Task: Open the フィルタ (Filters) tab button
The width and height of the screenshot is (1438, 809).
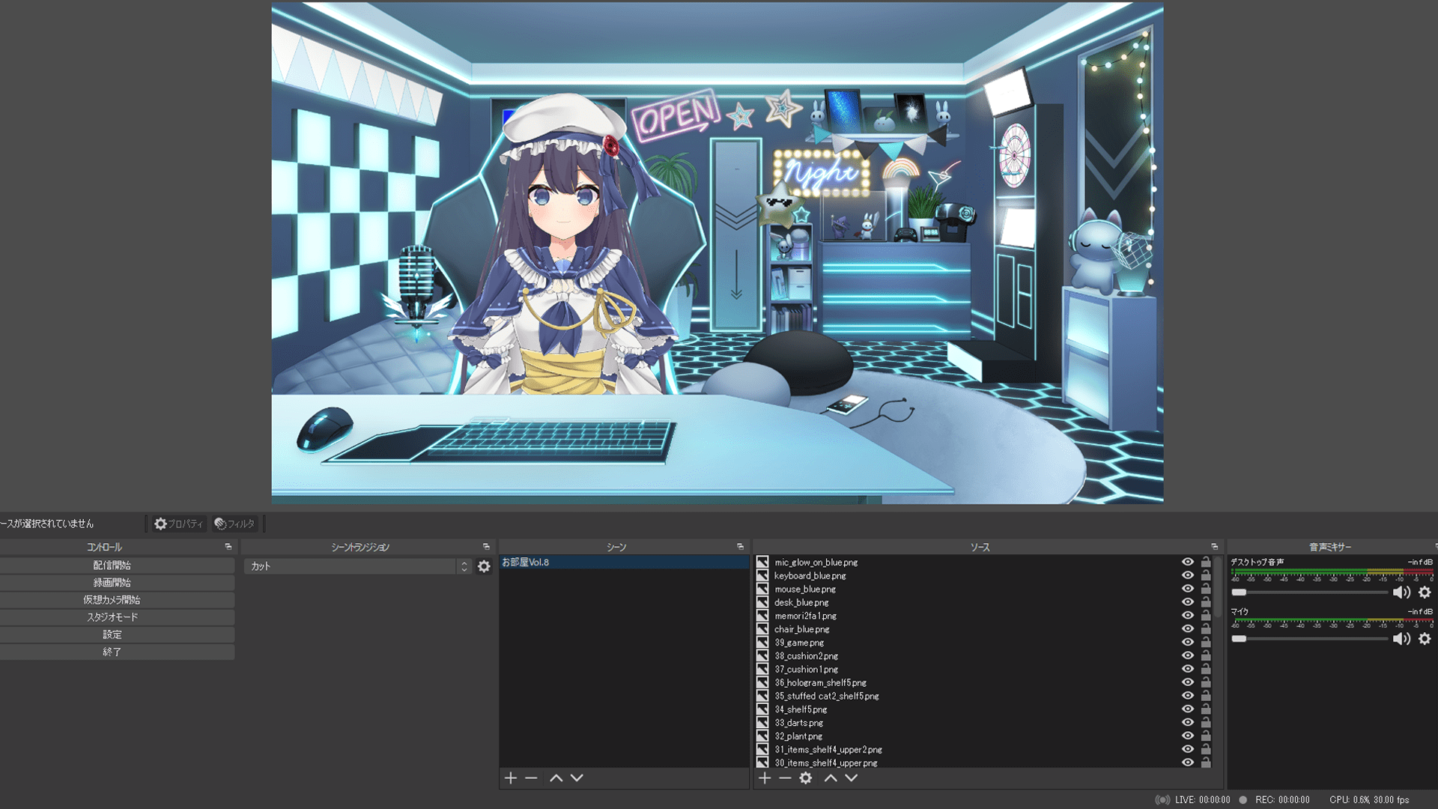Action: pyautogui.click(x=234, y=524)
